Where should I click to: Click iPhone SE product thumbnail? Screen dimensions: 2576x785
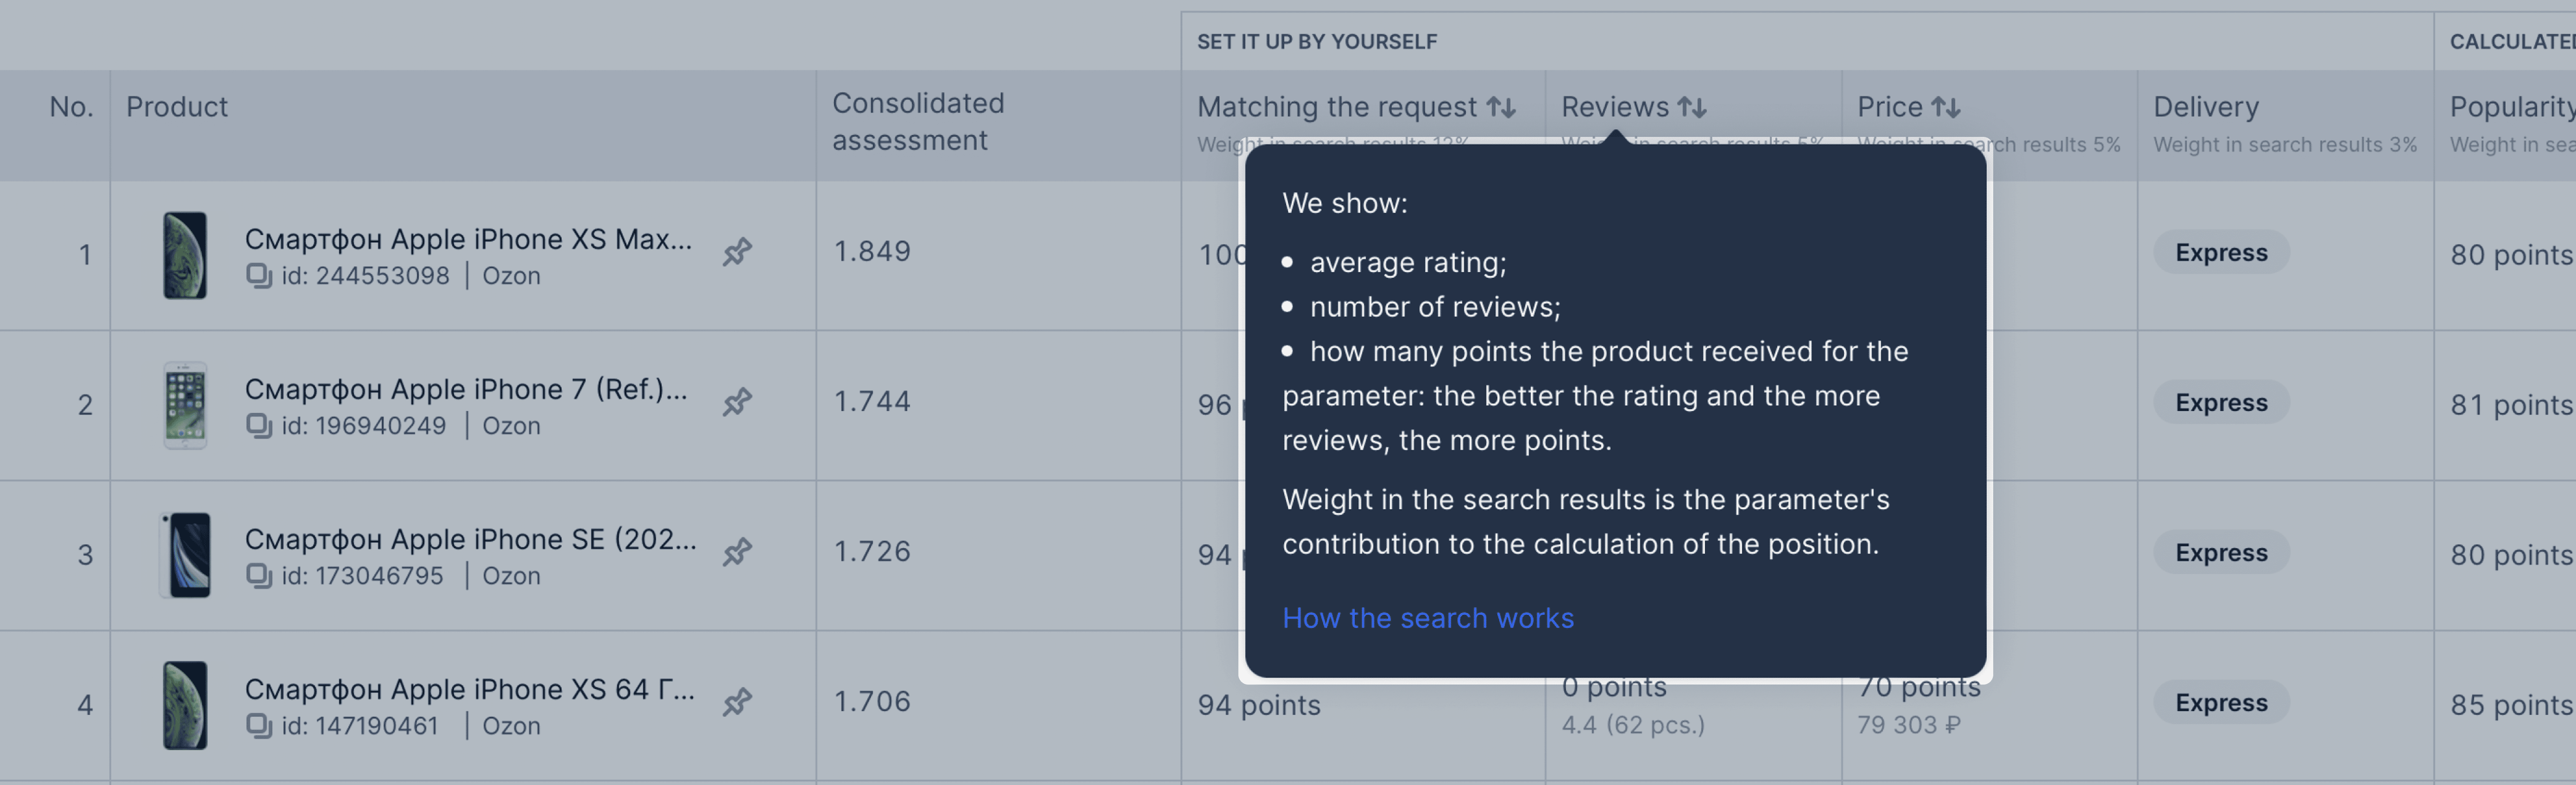(x=185, y=555)
